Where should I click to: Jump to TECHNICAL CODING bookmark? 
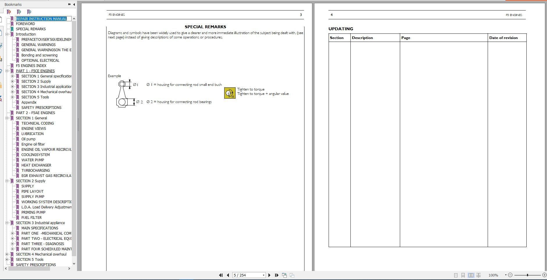[38, 123]
